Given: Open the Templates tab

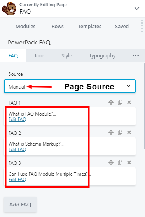Looking at the screenshot, I should (x=90, y=26).
